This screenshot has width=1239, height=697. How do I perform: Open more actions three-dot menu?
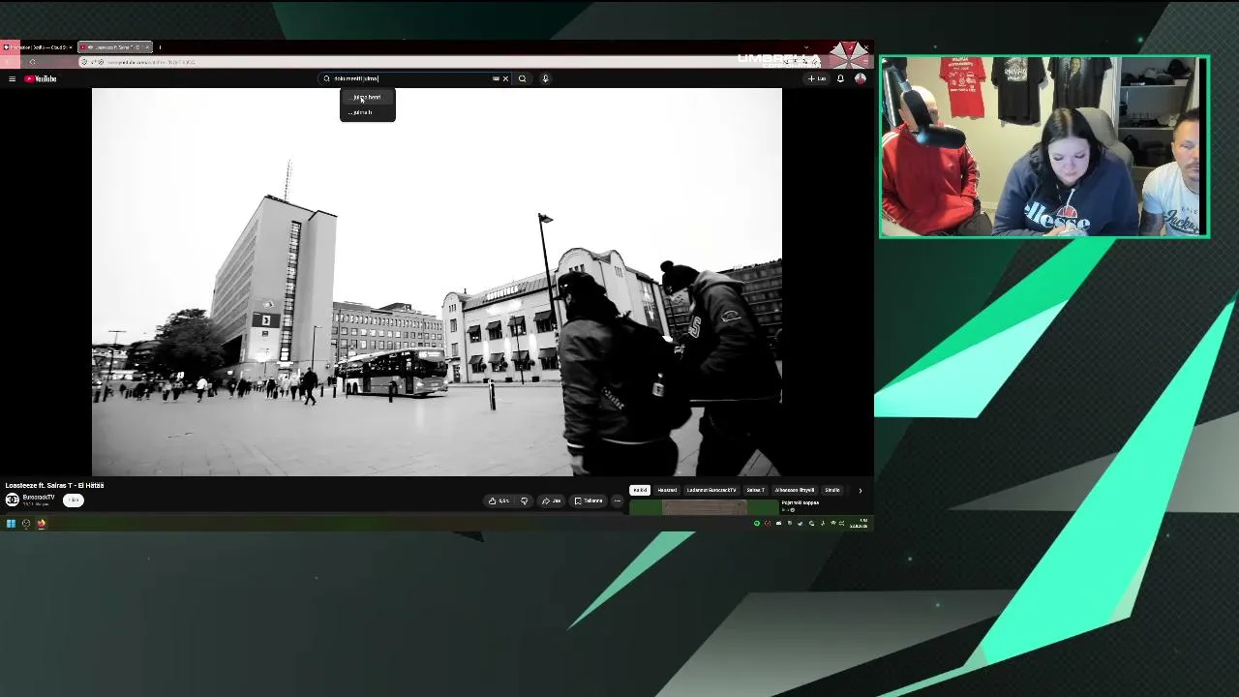[618, 500]
